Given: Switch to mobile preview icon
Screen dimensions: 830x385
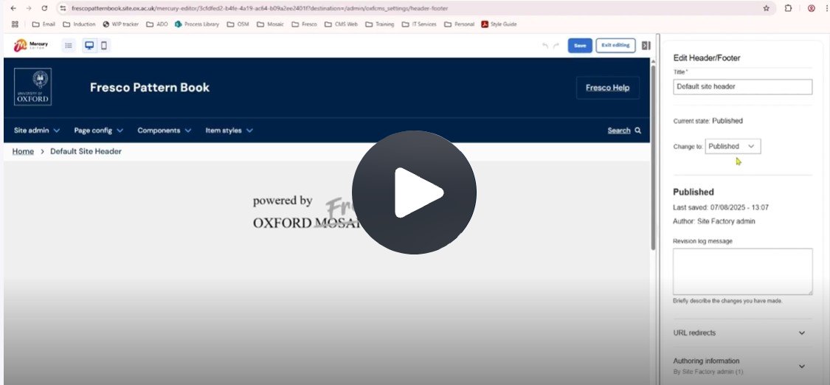Looking at the screenshot, I should coord(104,46).
